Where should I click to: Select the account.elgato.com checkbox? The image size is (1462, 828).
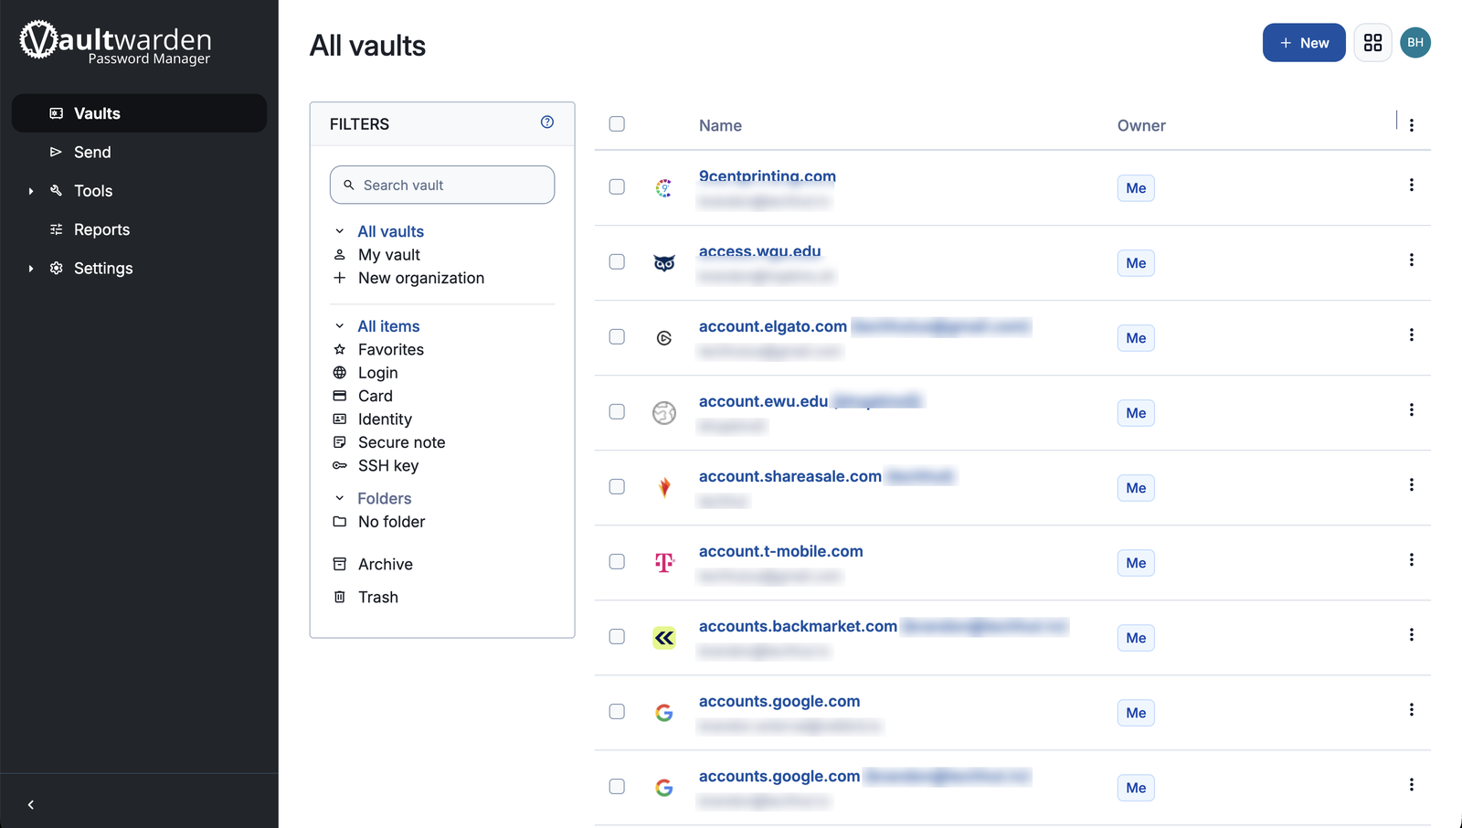[x=617, y=336]
